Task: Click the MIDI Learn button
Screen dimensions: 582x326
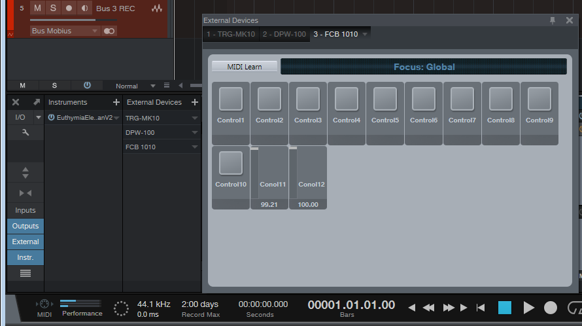Action: [x=245, y=67]
